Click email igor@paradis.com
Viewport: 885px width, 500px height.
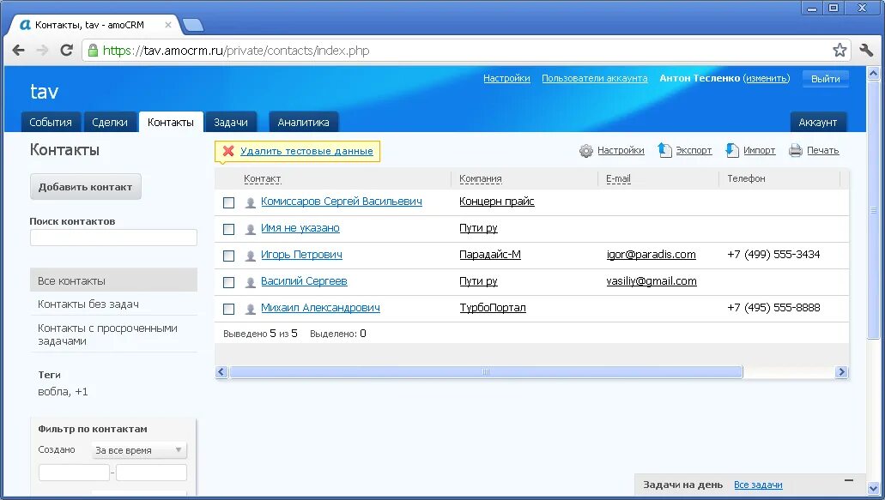652,254
